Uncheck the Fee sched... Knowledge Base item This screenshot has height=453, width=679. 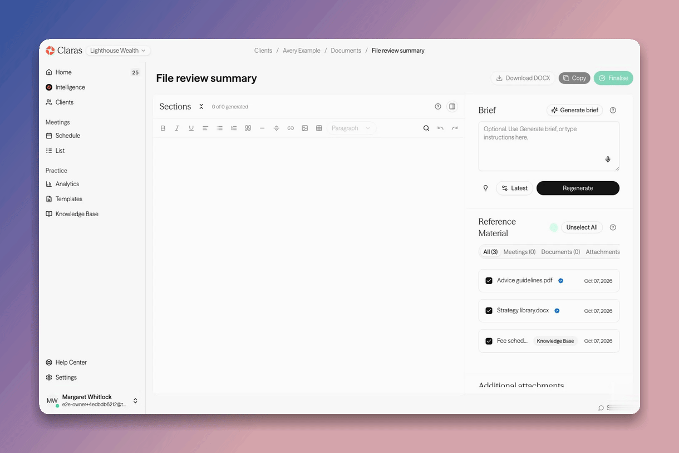[x=489, y=341]
